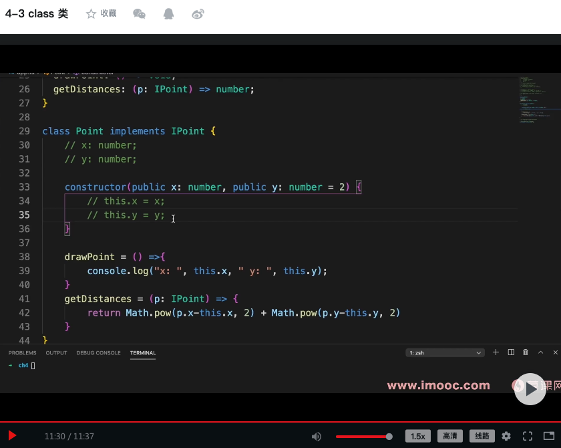
Task: Click comment '// this.y = y;'
Action: (126, 215)
